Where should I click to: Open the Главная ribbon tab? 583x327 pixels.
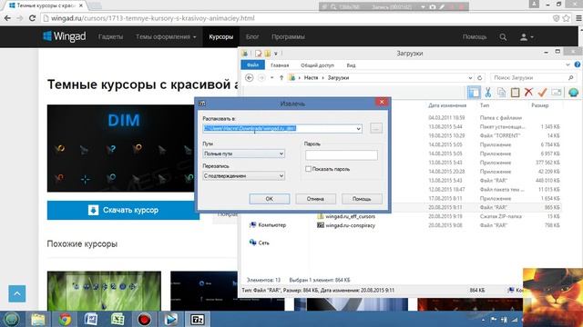tap(280, 65)
